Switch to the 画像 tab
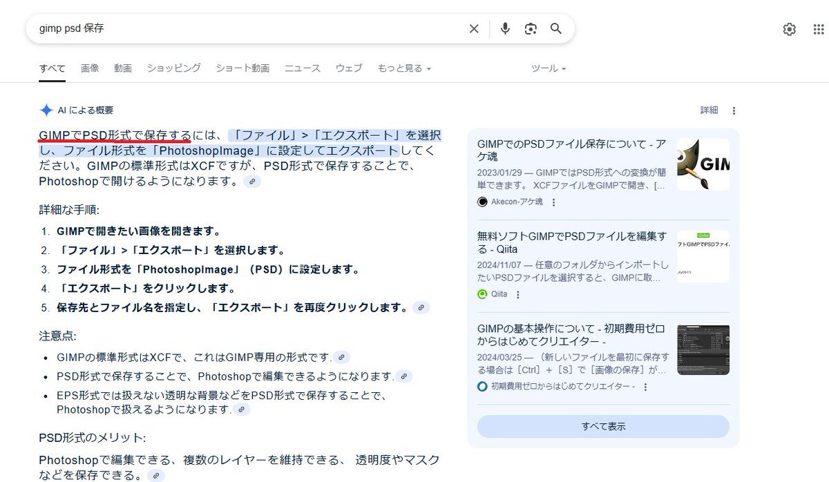 (90, 68)
